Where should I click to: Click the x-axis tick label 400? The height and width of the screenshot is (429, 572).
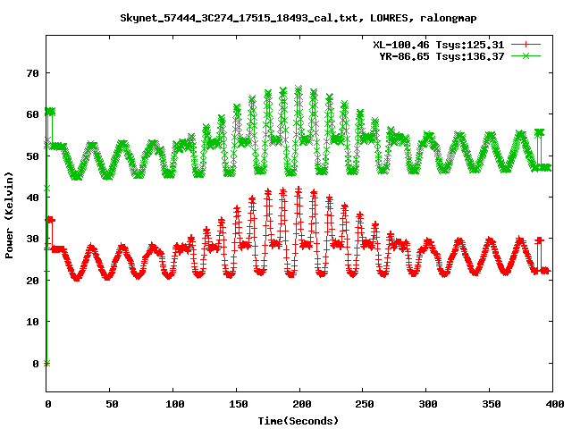point(554,404)
